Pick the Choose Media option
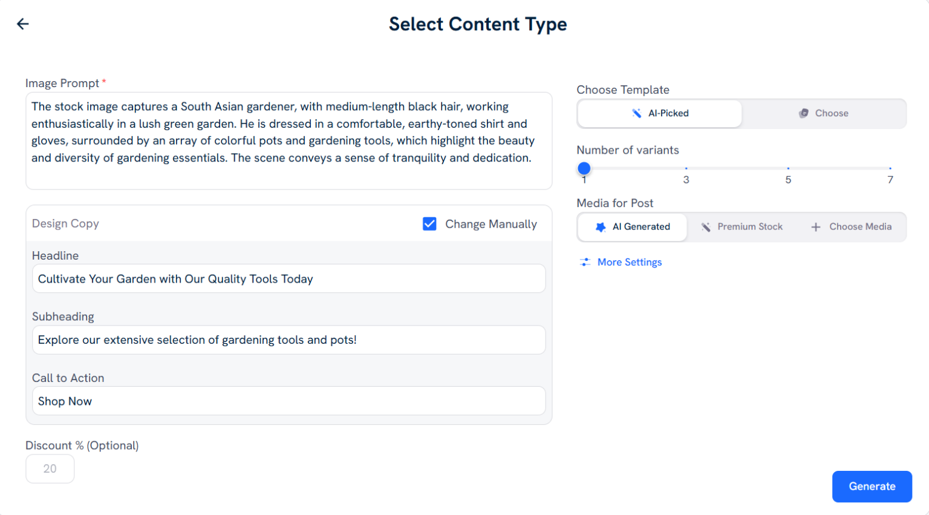This screenshot has width=929, height=515. click(851, 227)
